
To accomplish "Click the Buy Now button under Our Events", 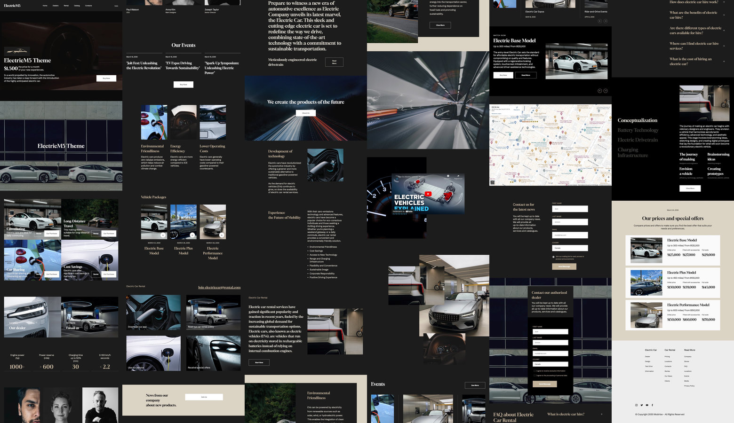I will point(183,85).
